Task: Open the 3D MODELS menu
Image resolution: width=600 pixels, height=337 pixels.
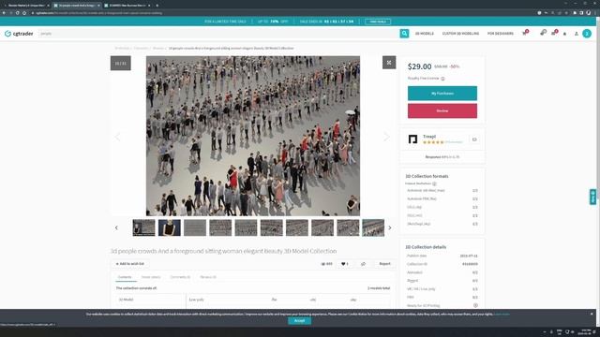Action: coord(425,34)
